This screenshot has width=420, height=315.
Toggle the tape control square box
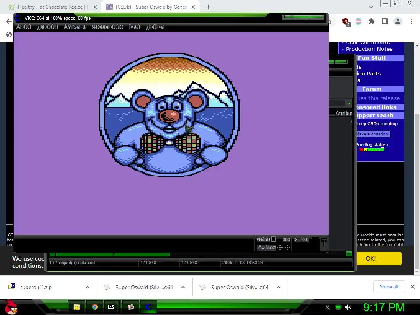[274, 239]
